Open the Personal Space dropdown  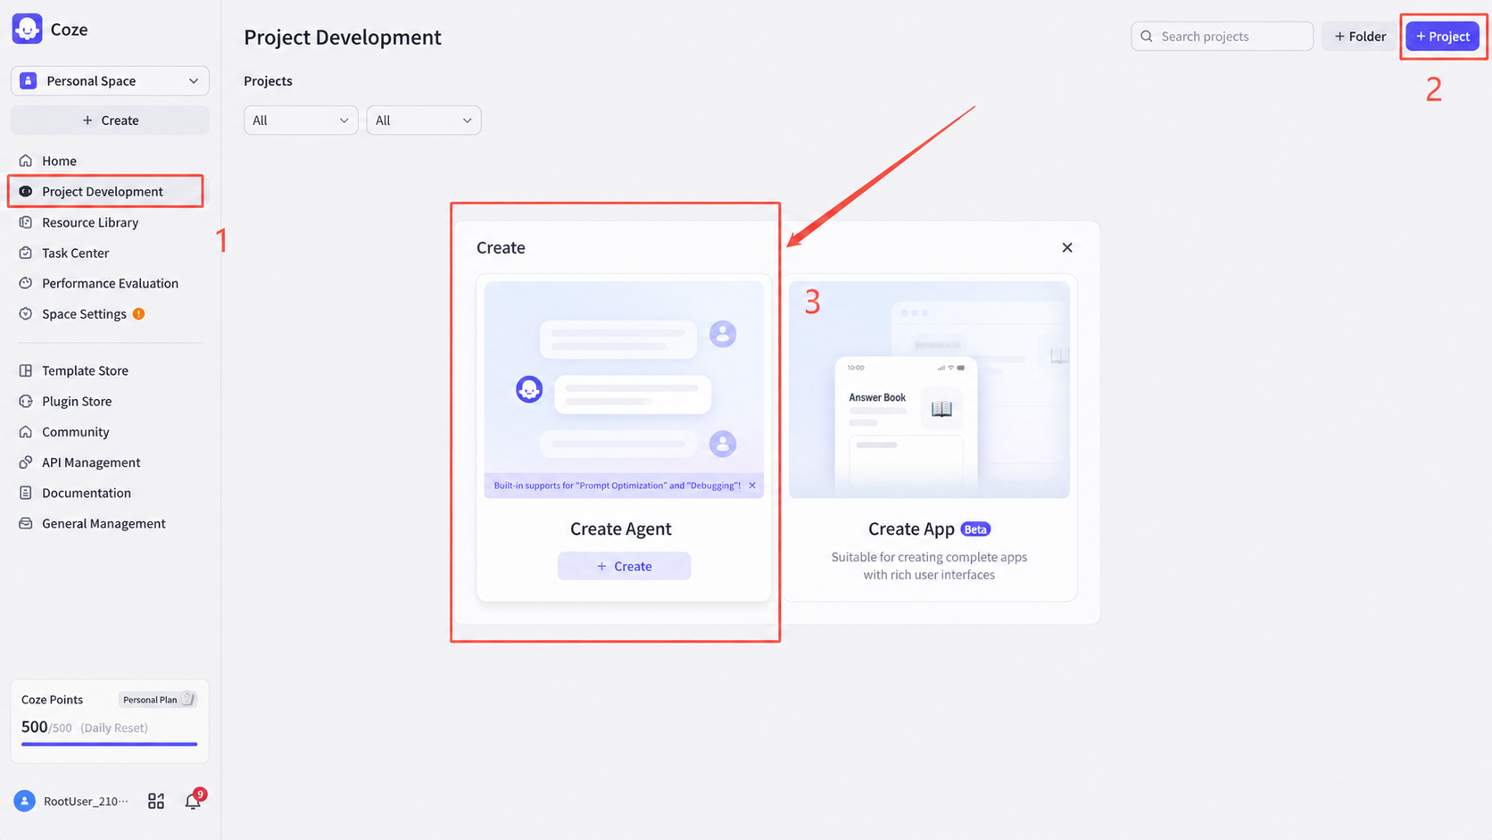click(x=110, y=80)
